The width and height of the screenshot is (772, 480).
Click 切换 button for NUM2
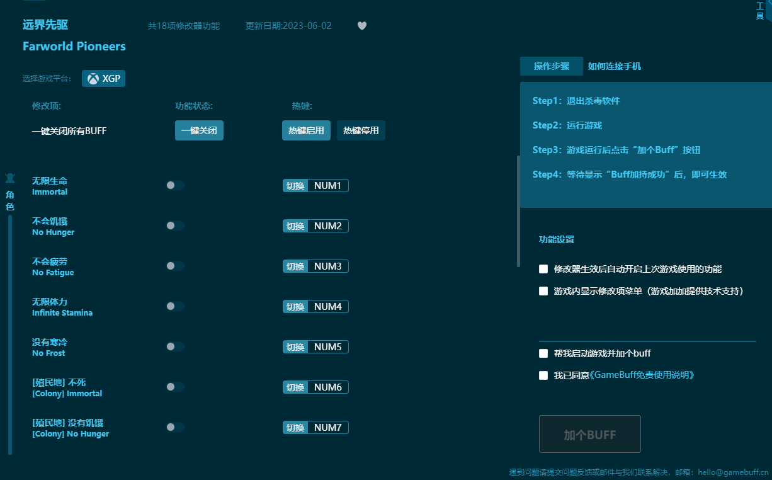(x=295, y=226)
